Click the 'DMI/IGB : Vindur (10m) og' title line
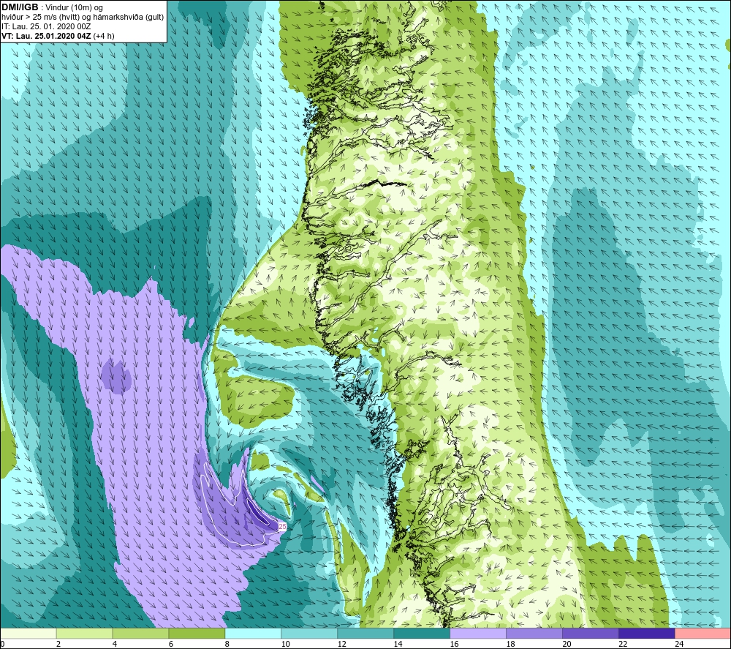This screenshot has height=649, width=731. 52,7
